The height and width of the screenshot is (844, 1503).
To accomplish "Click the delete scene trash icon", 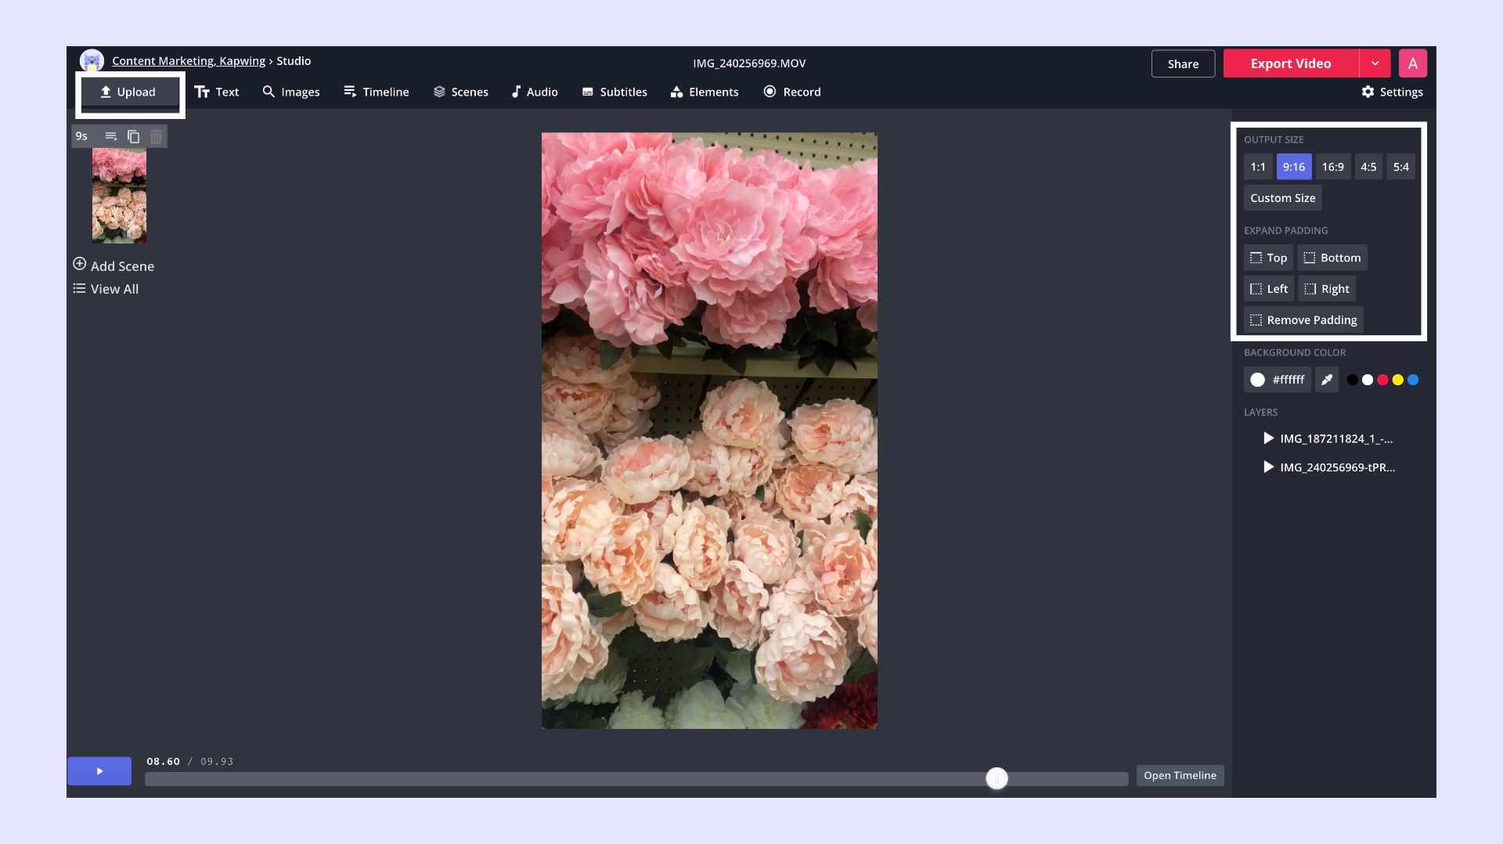I will pyautogui.click(x=156, y=136).
